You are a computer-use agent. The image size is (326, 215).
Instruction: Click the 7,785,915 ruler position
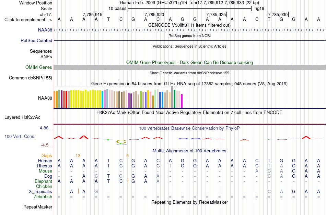[93, 14]
